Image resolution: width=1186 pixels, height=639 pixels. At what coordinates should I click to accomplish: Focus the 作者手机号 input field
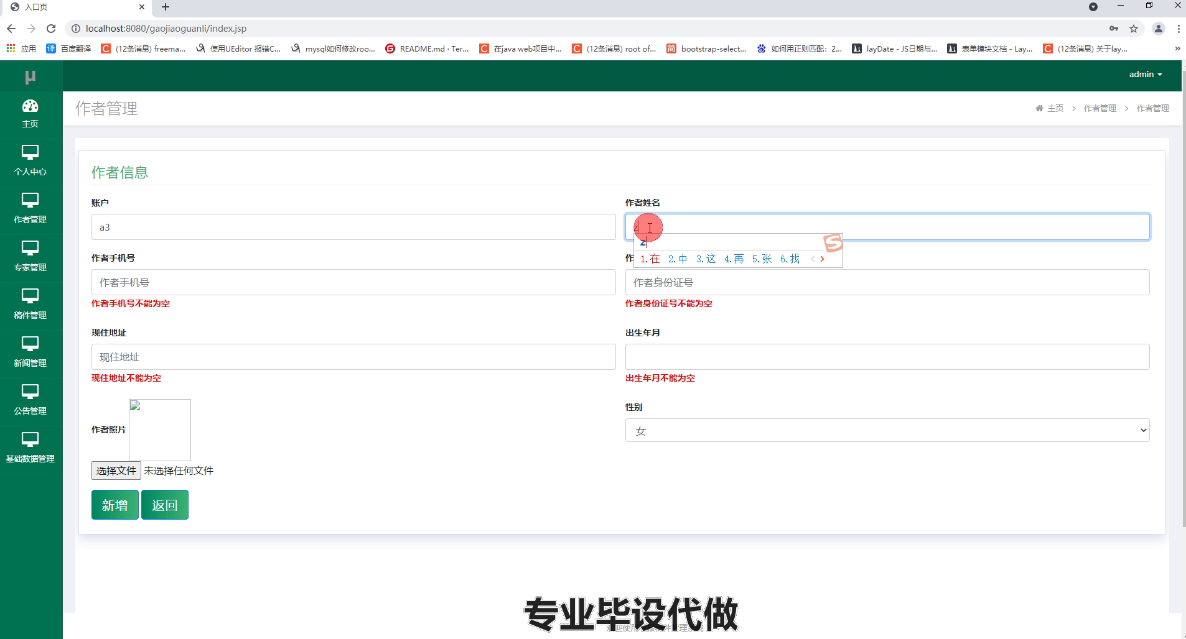click(353, 282)
